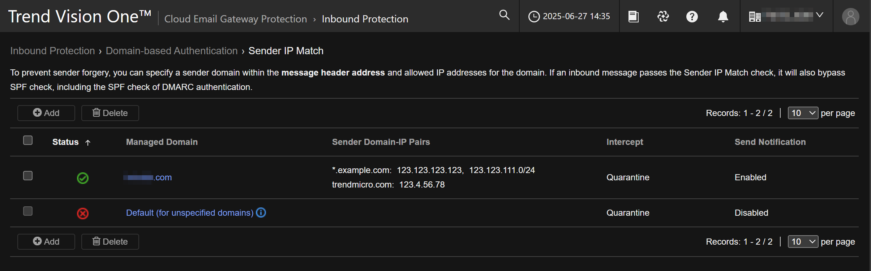Click the clock icon beside date
871x271 pixels.
click(x=534, y=17)
